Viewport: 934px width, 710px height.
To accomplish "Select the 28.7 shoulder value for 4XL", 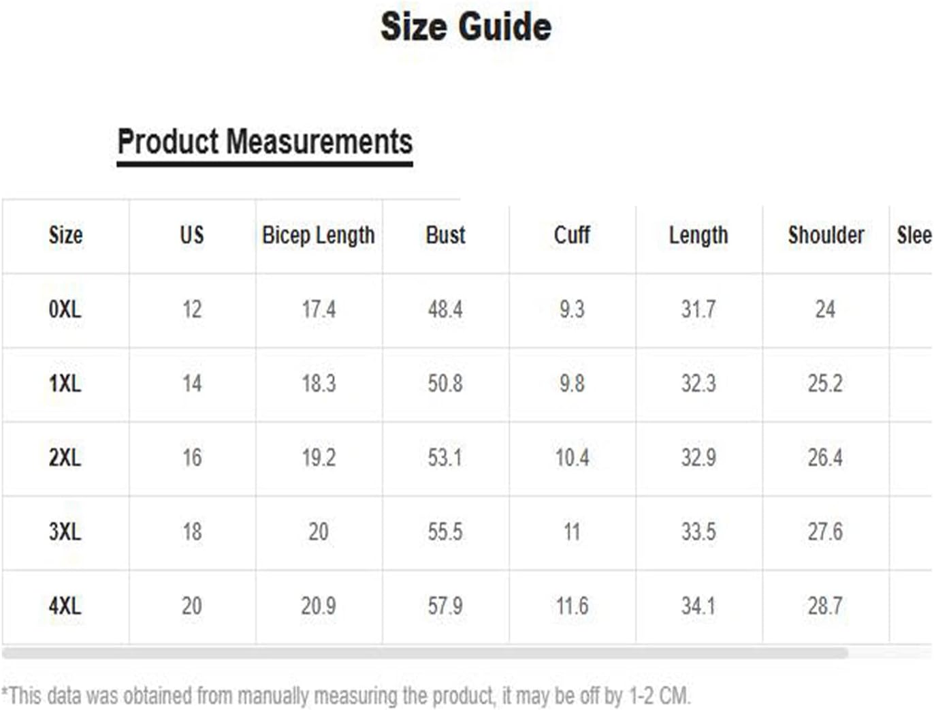I will (825, 606).
